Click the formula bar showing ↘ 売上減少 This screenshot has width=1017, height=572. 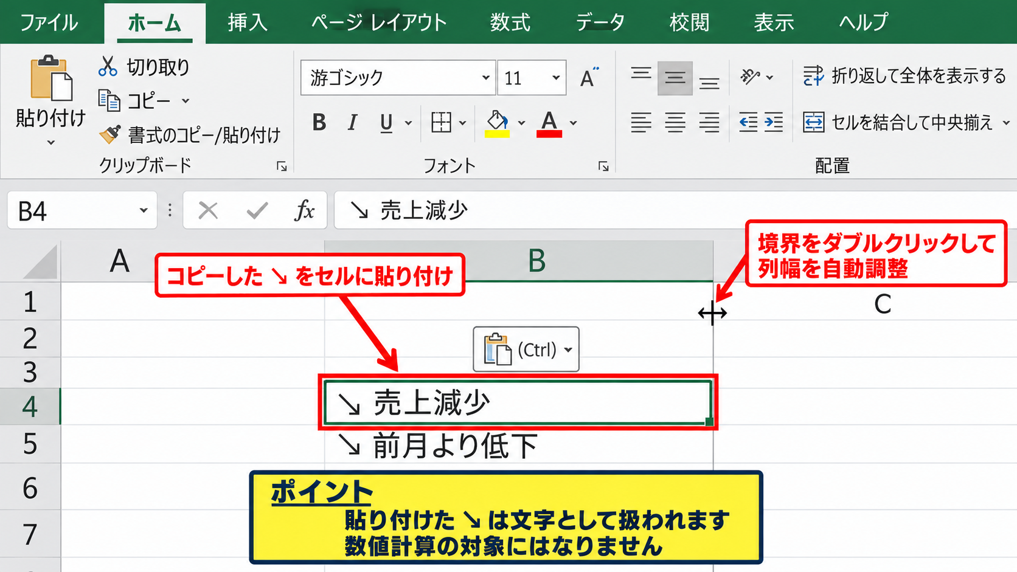pyautogui.click(x=675, y=210)
